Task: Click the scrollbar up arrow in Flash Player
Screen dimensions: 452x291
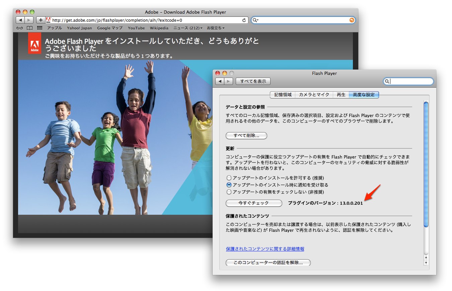Action: point(426,258)
